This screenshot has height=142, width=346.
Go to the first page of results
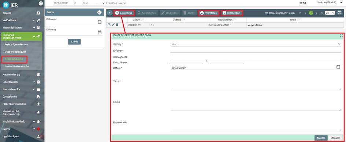300,13
